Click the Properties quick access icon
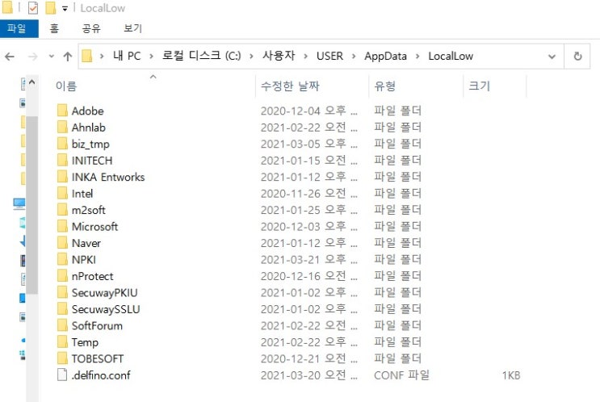Image resolution: width=600 pixels, height=402 pixels. pos(33,8)
